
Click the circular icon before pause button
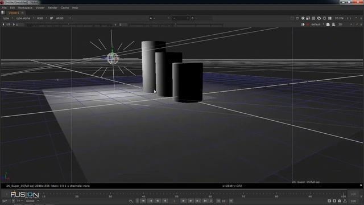[325, 18]
